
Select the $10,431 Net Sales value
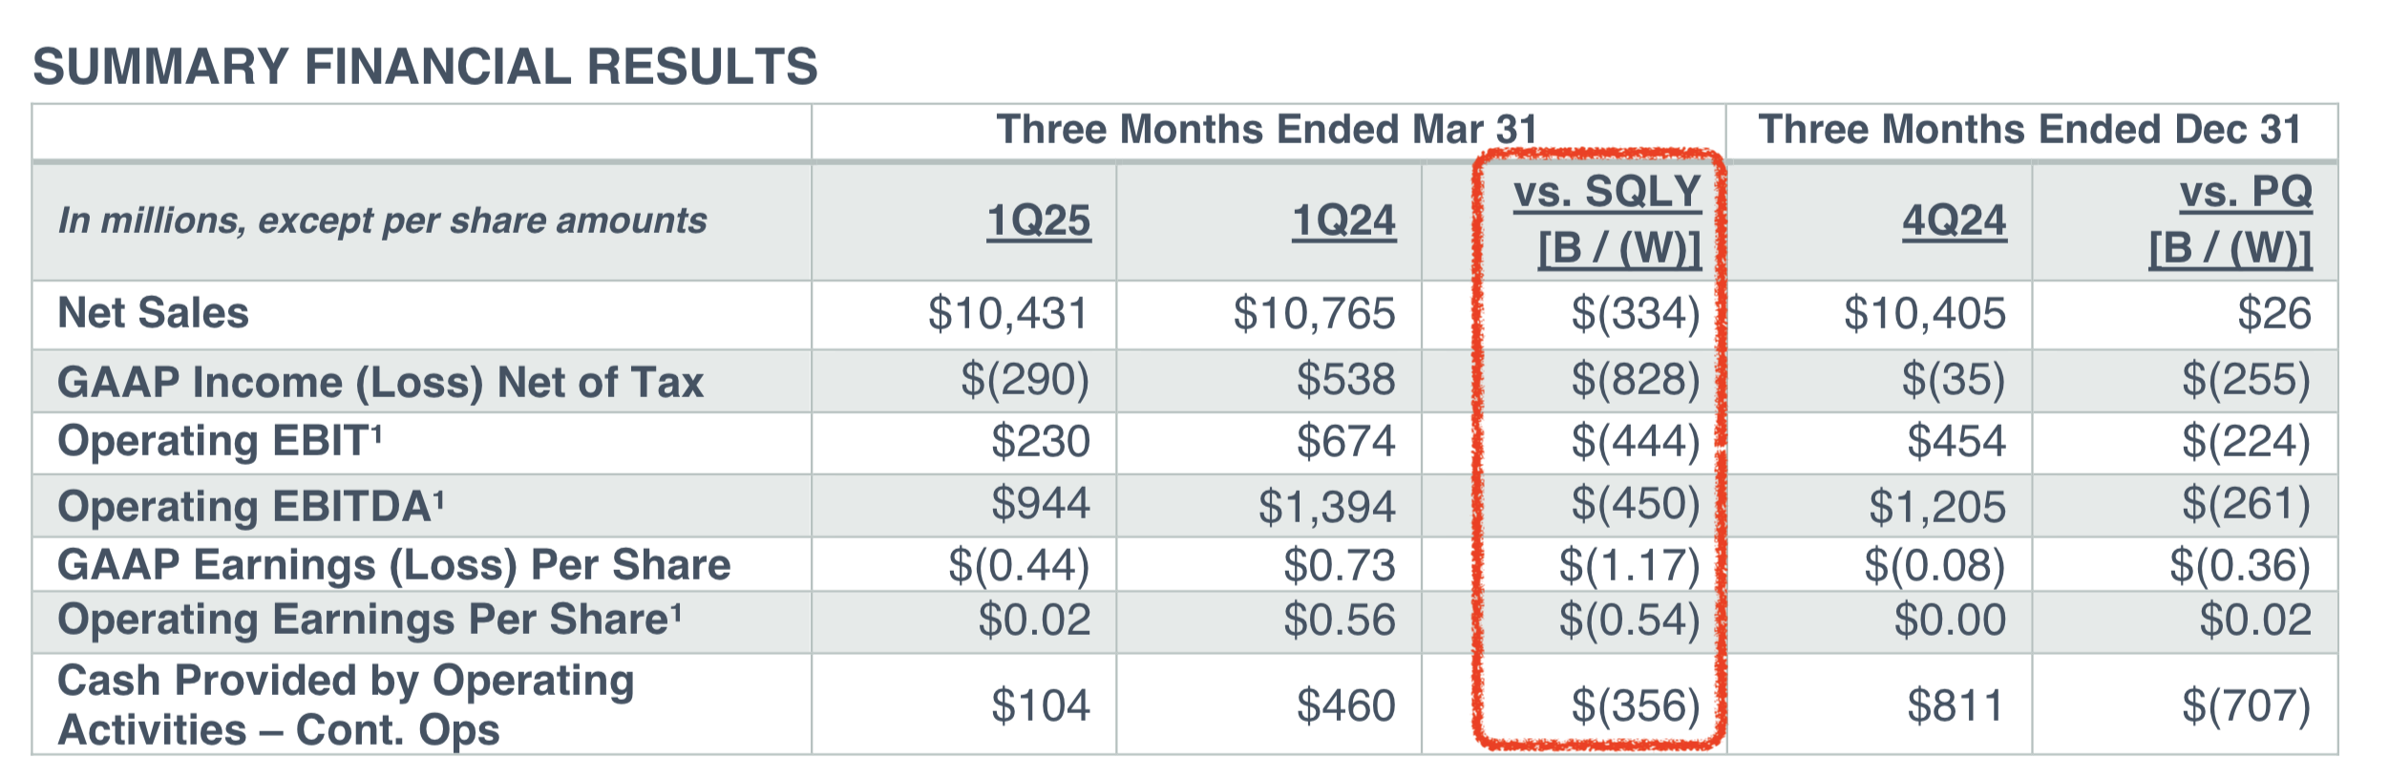[1007, 313]
